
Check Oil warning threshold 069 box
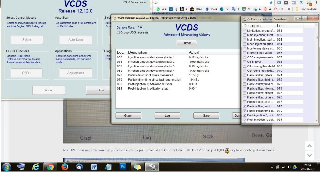[x=245, y=66]
